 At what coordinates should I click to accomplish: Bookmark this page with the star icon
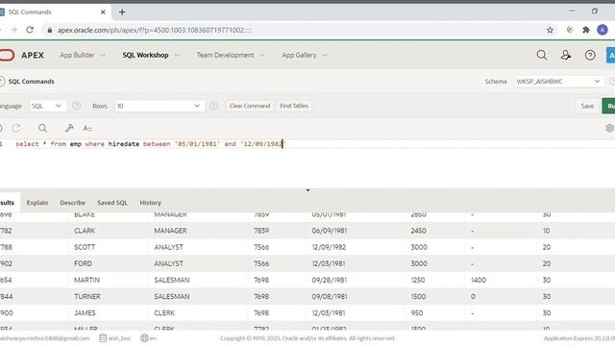pos(550,30)
